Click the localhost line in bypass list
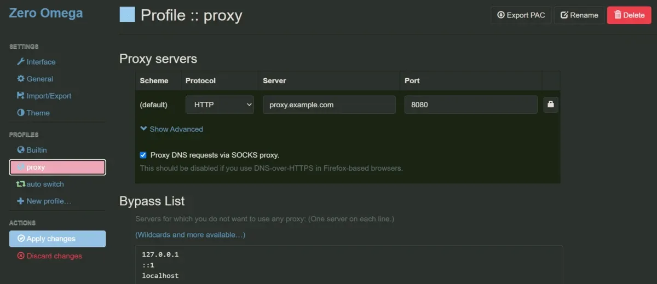This screenshot has width=657, height=284. click(x=160, y=275)
